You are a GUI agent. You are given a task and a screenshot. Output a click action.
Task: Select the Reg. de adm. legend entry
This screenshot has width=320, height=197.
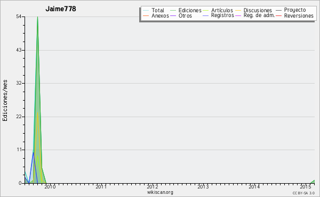(259, 15)
